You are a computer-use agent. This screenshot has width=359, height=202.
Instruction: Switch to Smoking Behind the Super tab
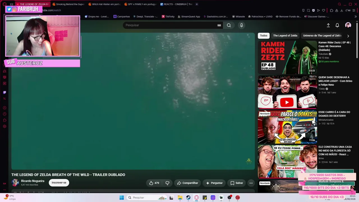click(x=68, y=4)
